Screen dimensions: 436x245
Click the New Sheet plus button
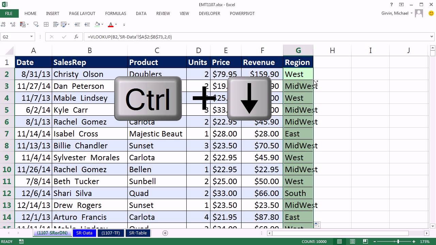click(x=165, y=233)
